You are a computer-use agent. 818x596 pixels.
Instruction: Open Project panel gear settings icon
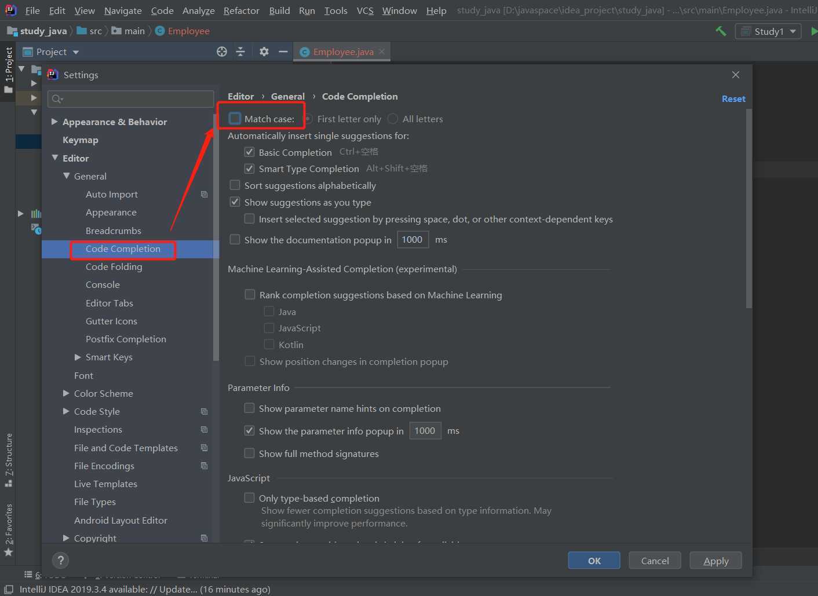tap(264, 52)
